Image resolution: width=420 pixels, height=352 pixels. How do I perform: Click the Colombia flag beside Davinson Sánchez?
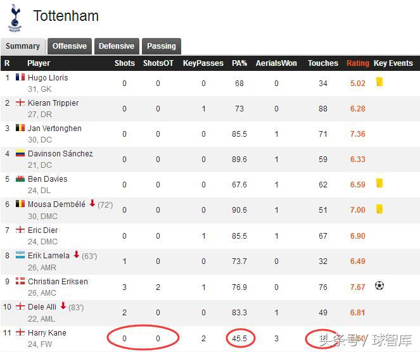point(20,153)
